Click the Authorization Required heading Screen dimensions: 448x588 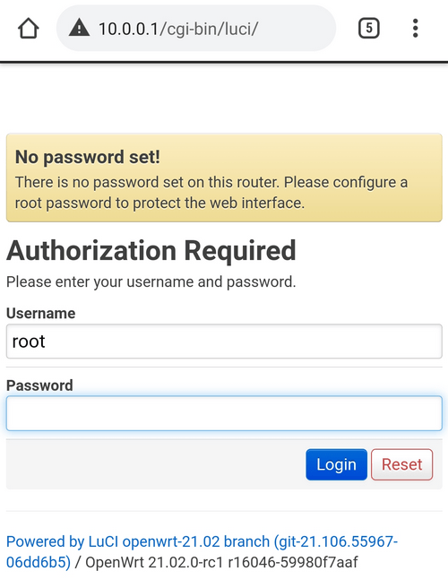pos(151,250)
